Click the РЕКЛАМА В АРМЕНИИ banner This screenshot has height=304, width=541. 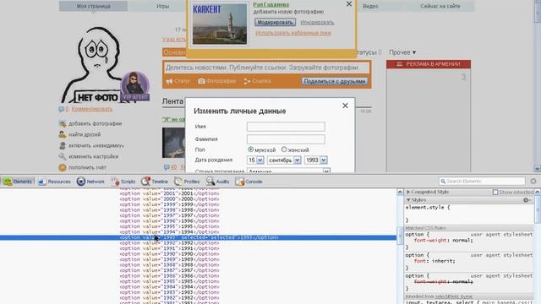click(x=429, y=64)
